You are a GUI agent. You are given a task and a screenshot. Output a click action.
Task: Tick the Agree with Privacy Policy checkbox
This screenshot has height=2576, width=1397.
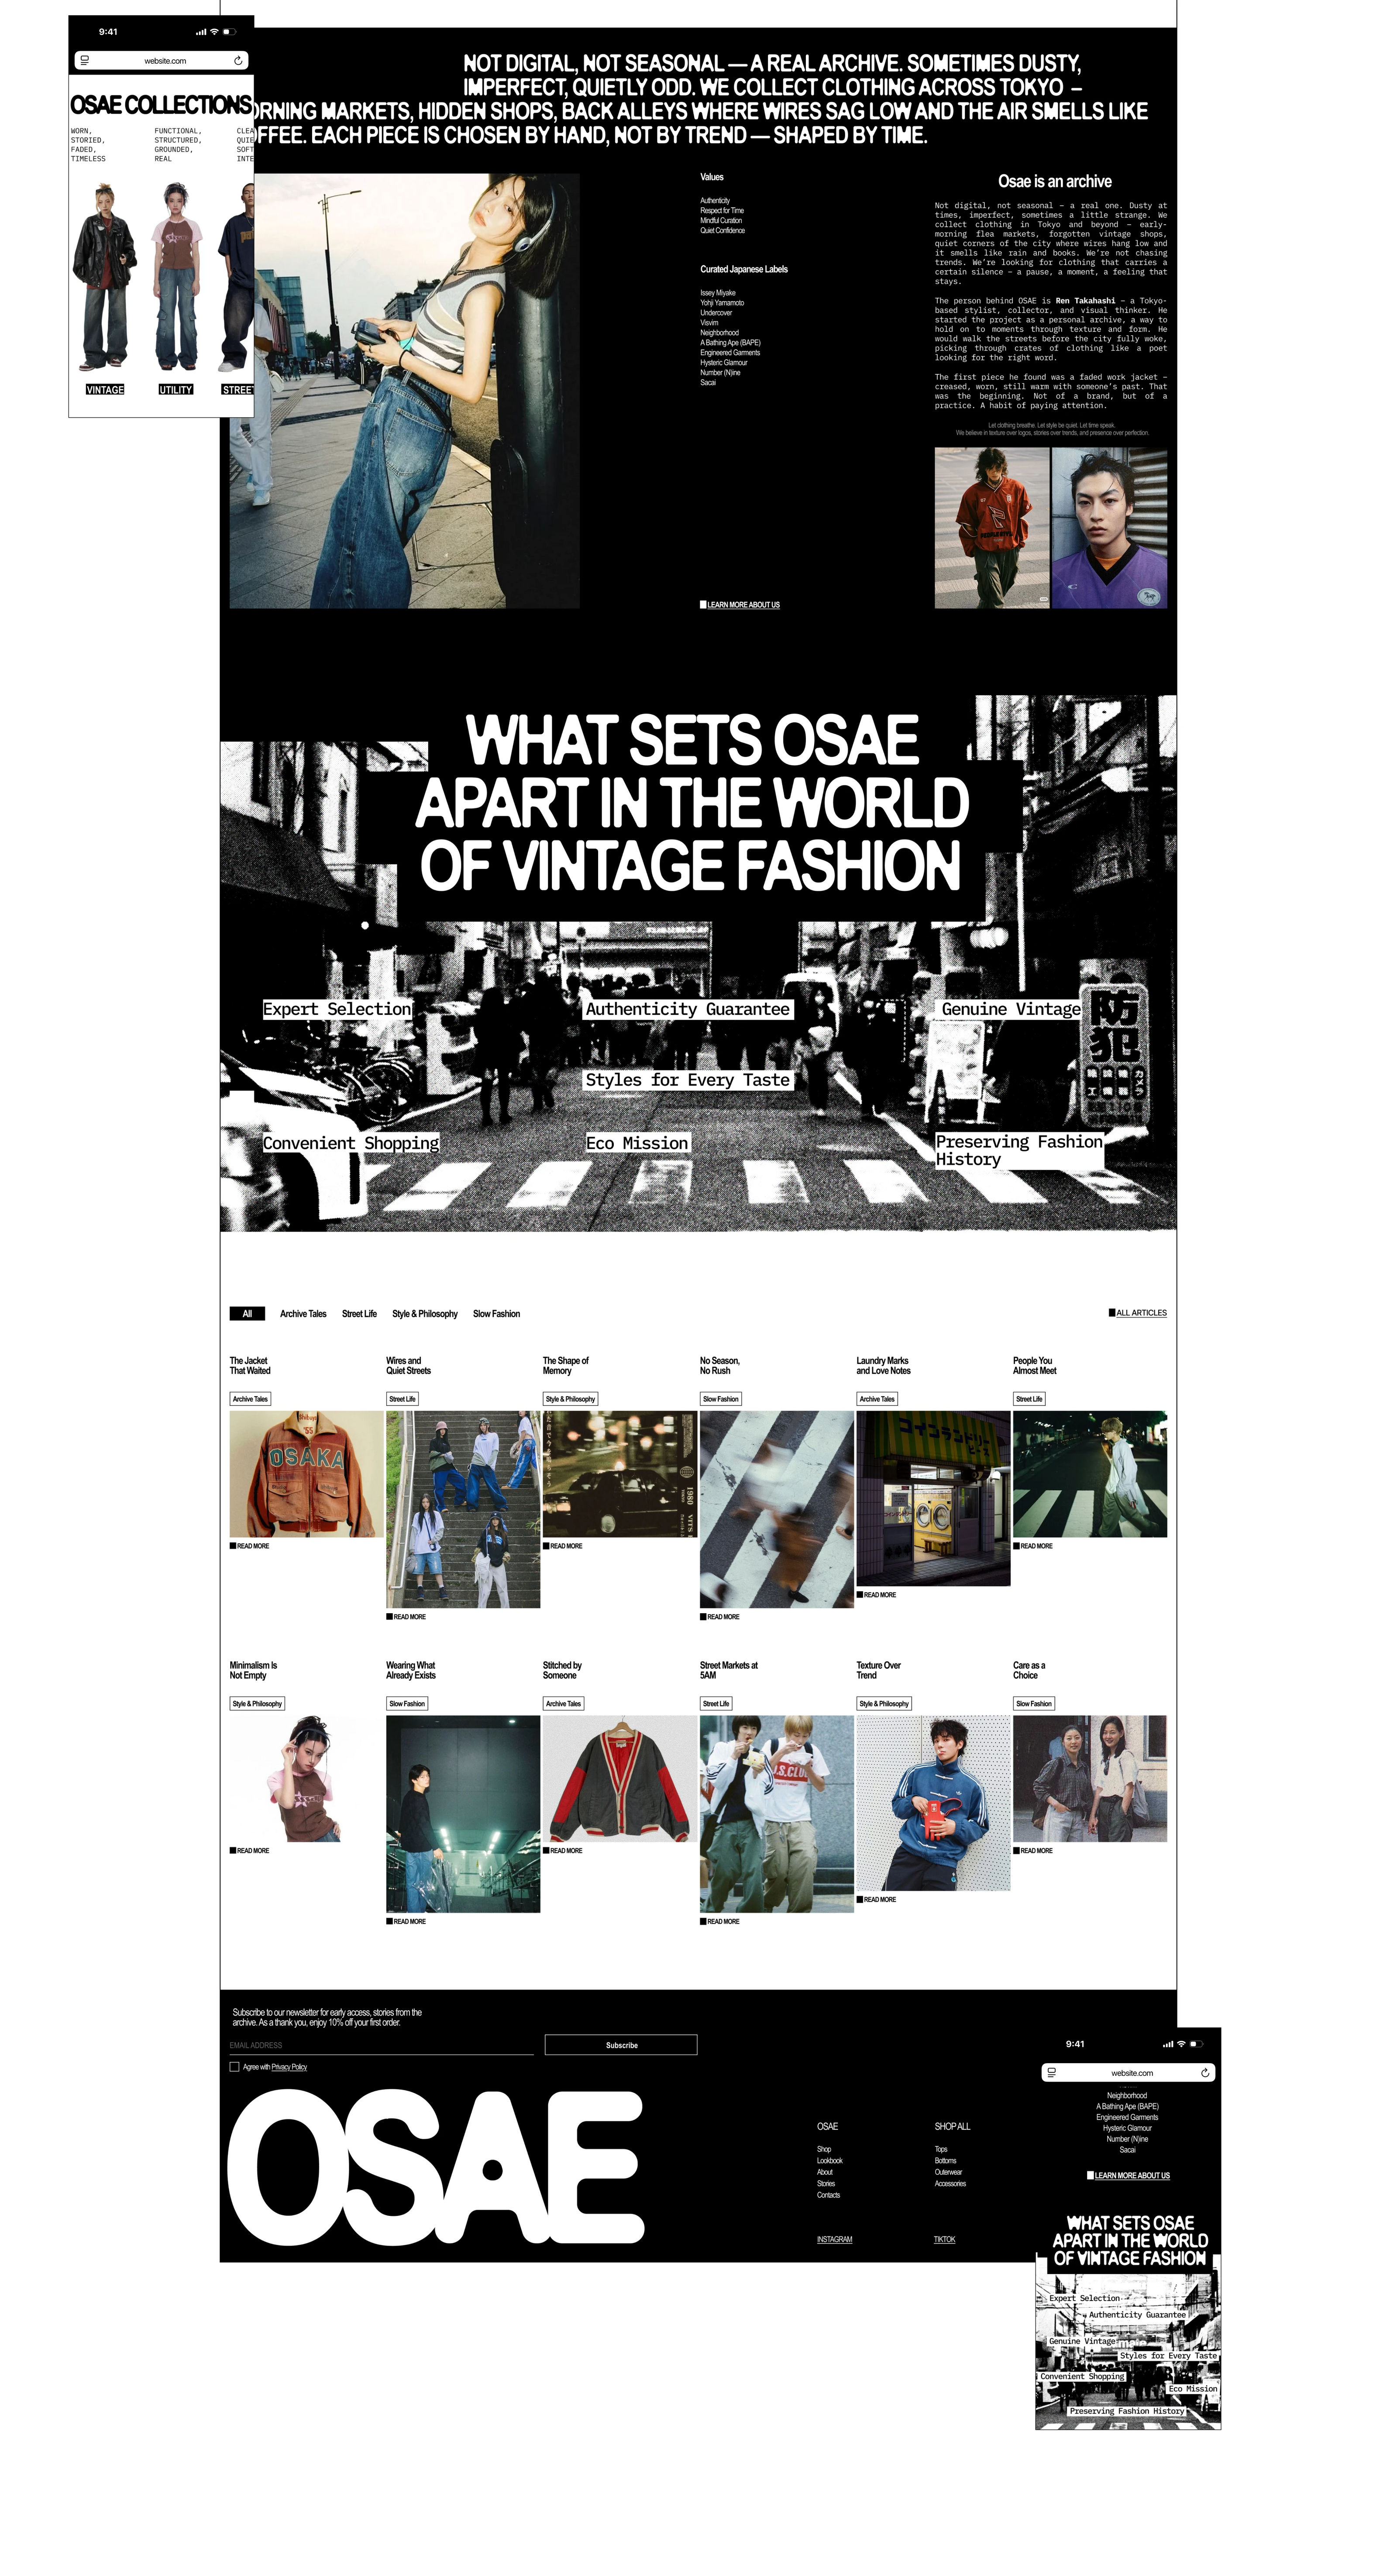234,2067
